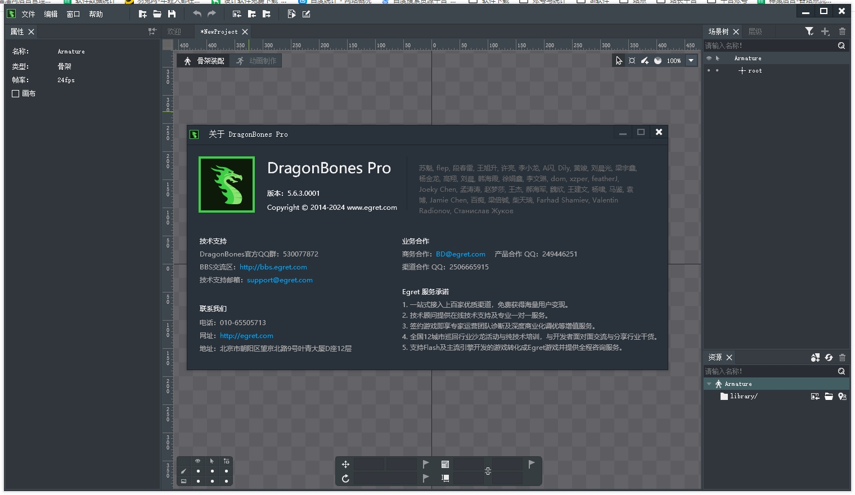Open the http://egret.com website link
The height and width of the screenshot is (495, 855).
(246, 336)
